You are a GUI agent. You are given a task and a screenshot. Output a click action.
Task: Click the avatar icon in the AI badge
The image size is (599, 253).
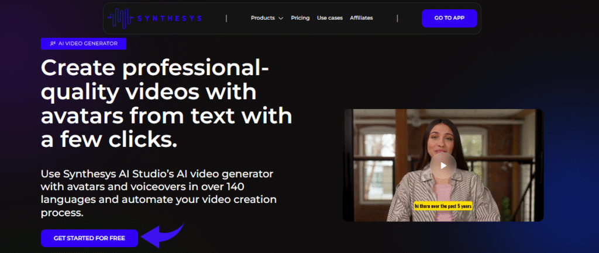pyautogui.click(x=53, y=44)
